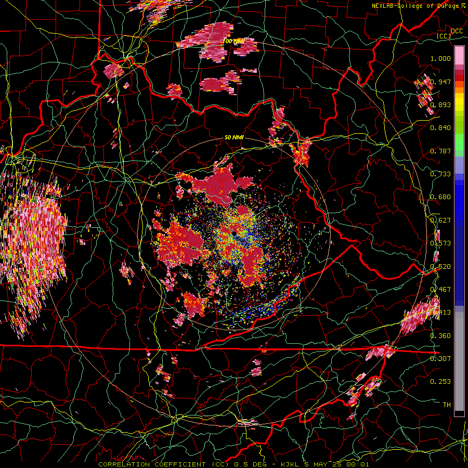Viewport: 468px width, 468px height.
Task: Click the TH label at the scale bottom
Action: pos(447,405)
